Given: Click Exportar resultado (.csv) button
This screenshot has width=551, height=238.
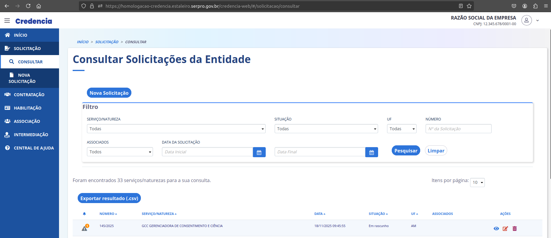Looking at the screenshot, I should (x=109, y=198).
